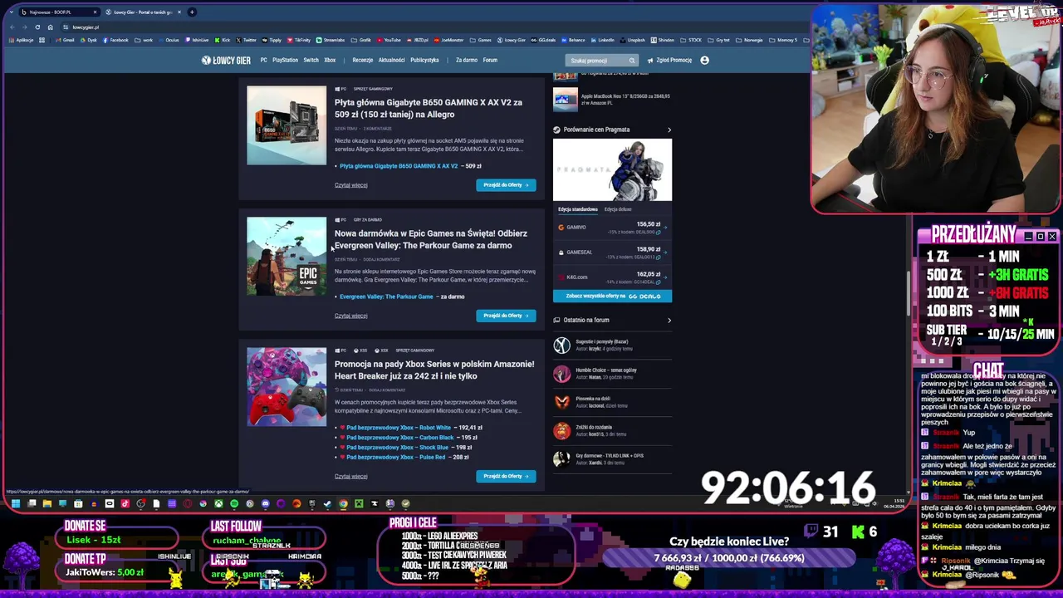The image size is (1063, 598).
Task: Open the Xbox pads promotion thumbnail
Action: tap(287, 387)
